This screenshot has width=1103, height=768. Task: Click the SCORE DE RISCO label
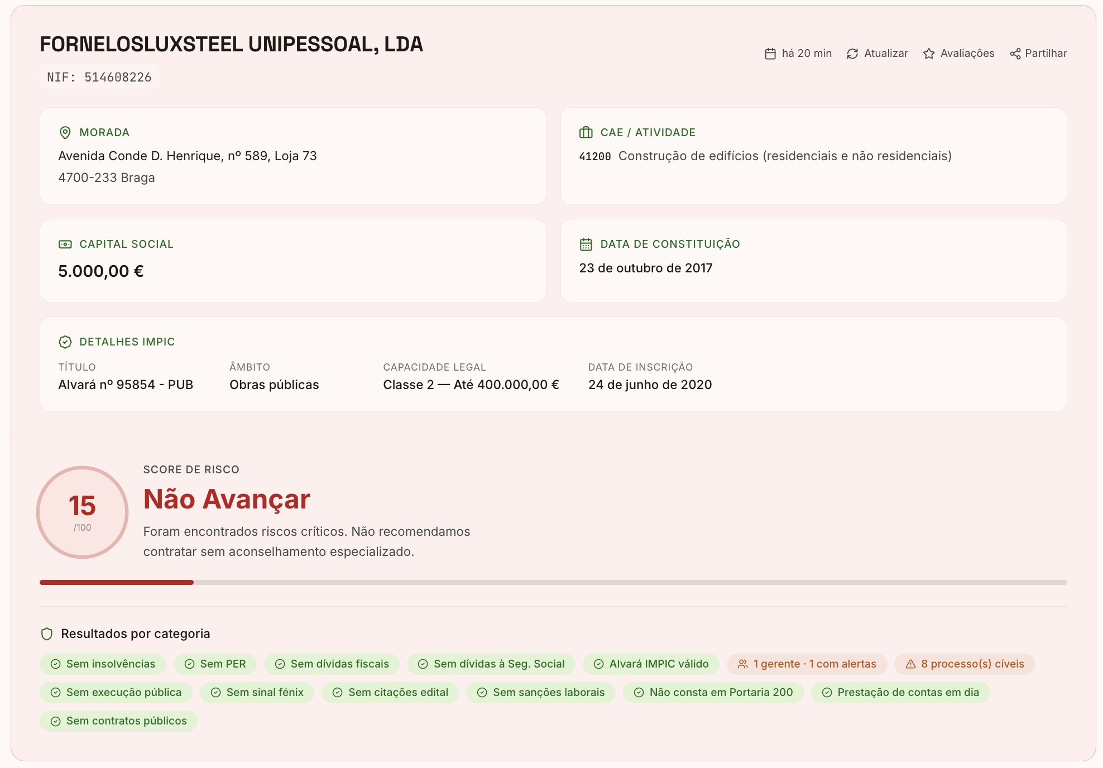pos(191,470)
